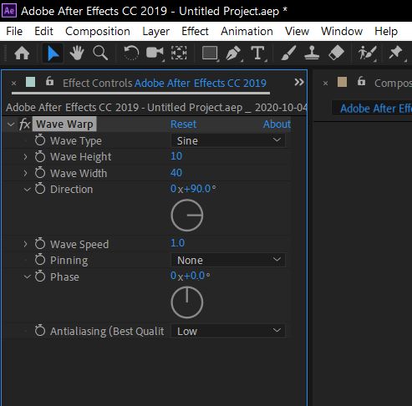
Task: Open the Window menu
Action: coord(342,31)
